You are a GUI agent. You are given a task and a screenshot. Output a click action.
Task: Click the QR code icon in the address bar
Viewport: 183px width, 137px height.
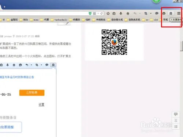click(x=94, y=14)
